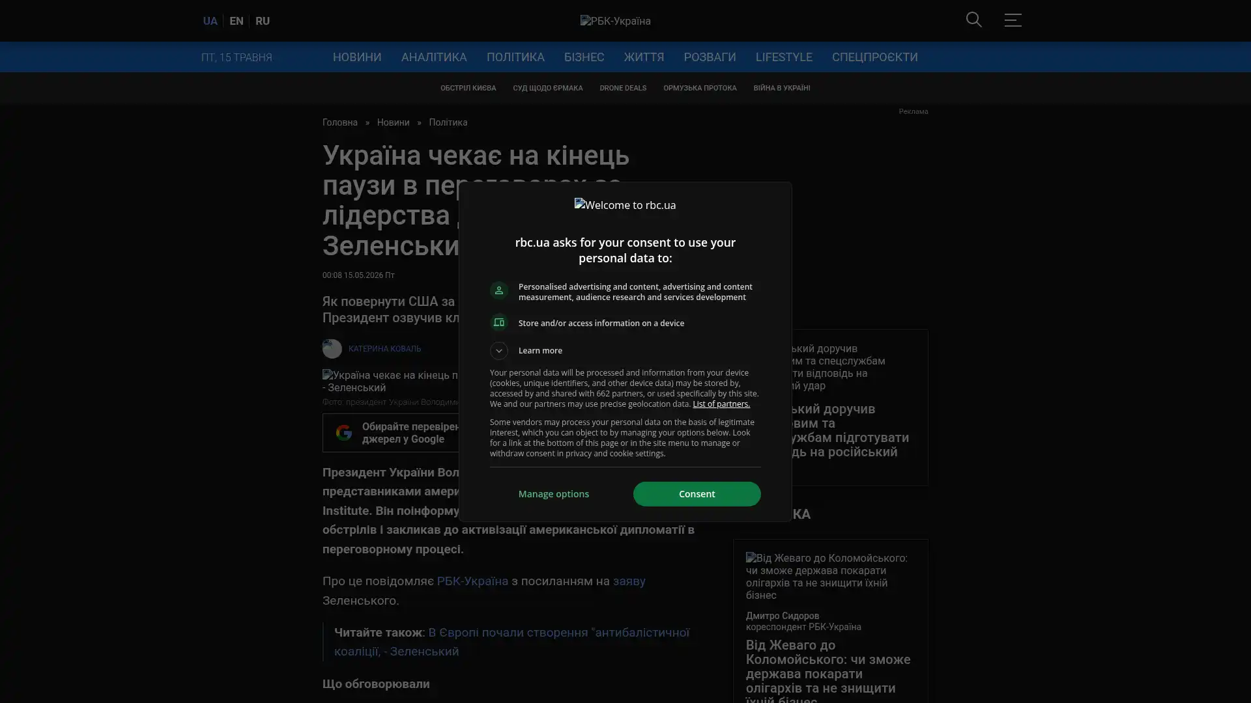Open the ОБСТРІЛ КИЄВА topic
Viewport: 1251px width, 703px height.
coord(468,89)
